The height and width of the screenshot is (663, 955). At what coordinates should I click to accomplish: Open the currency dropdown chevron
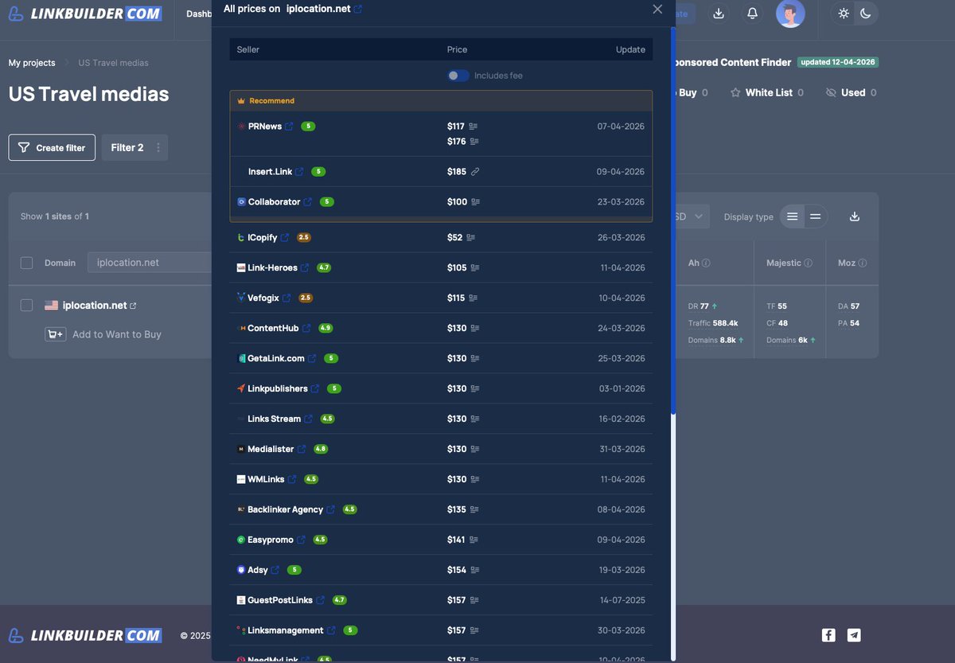tap(699, 216)
